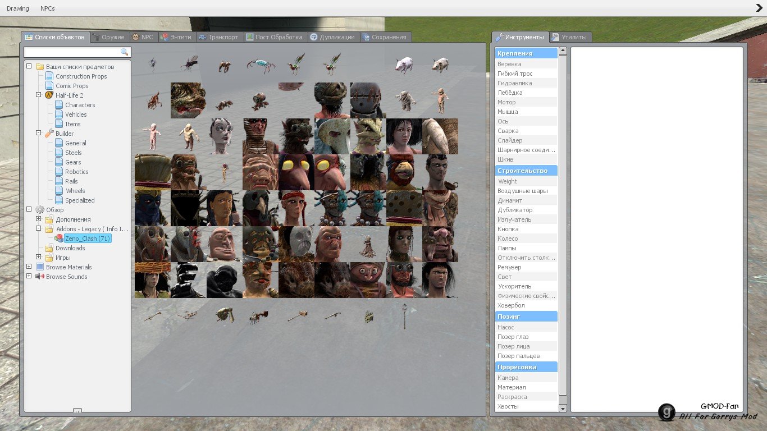Select the Гидравлика tool

[526, 83]
